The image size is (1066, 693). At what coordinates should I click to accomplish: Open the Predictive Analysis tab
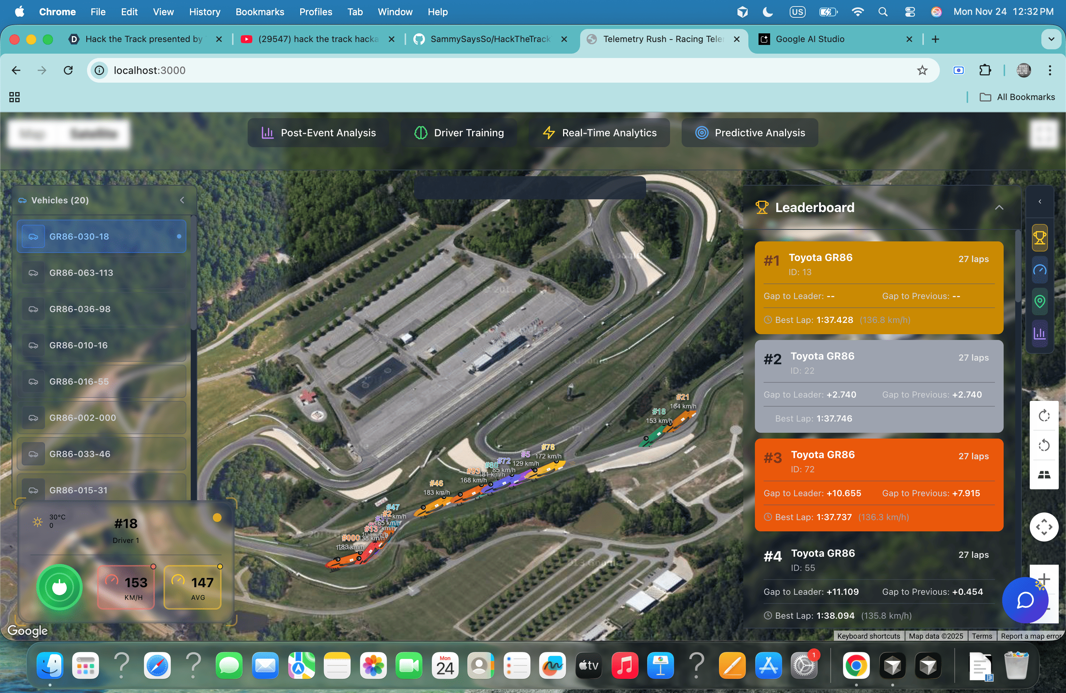pos(750,133)
